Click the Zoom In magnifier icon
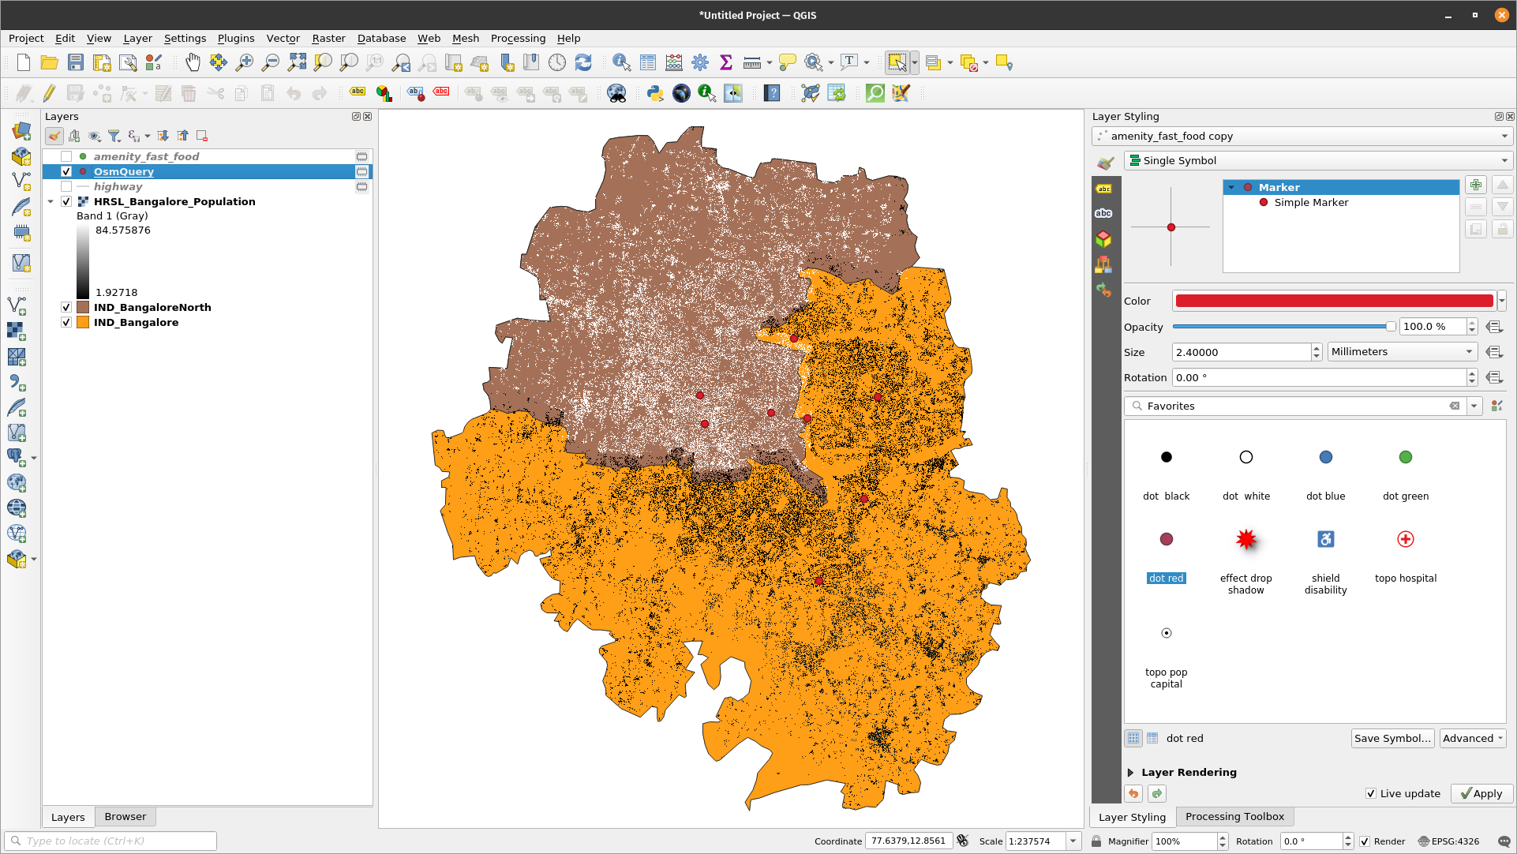The width and height of the screenshot is (1517, 854). point(245,63)
